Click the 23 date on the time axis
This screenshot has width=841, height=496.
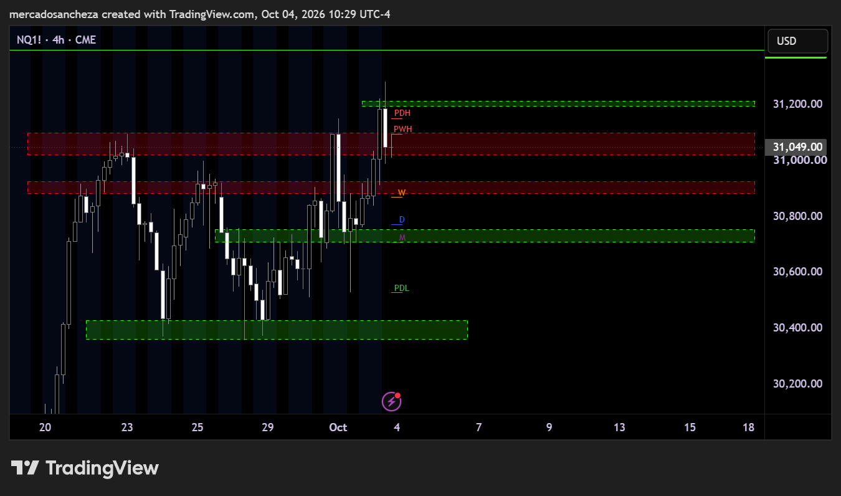click(127, 427)
